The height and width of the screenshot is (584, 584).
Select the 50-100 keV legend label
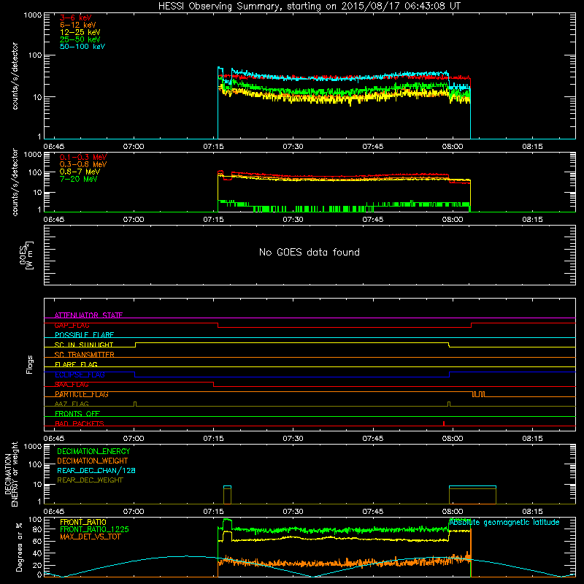(82, 47)
